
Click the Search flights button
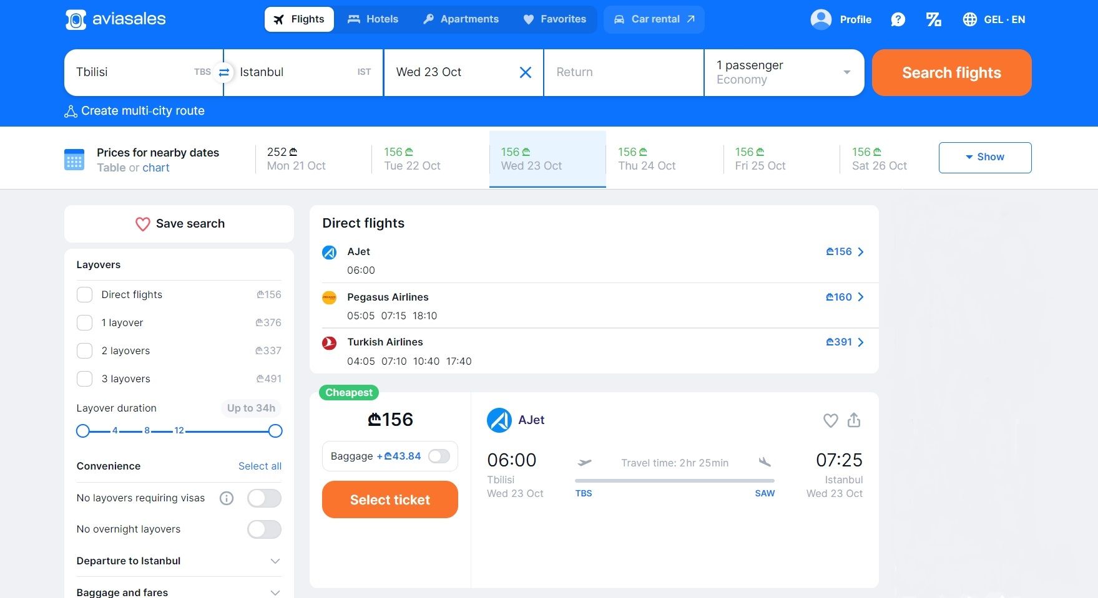(x=951, y=72)
